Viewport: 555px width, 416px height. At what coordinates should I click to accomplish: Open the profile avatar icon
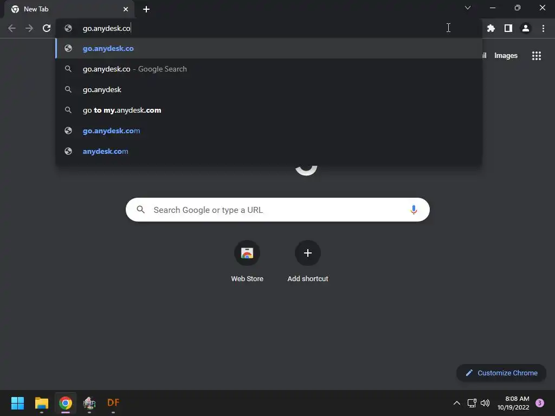526,28
